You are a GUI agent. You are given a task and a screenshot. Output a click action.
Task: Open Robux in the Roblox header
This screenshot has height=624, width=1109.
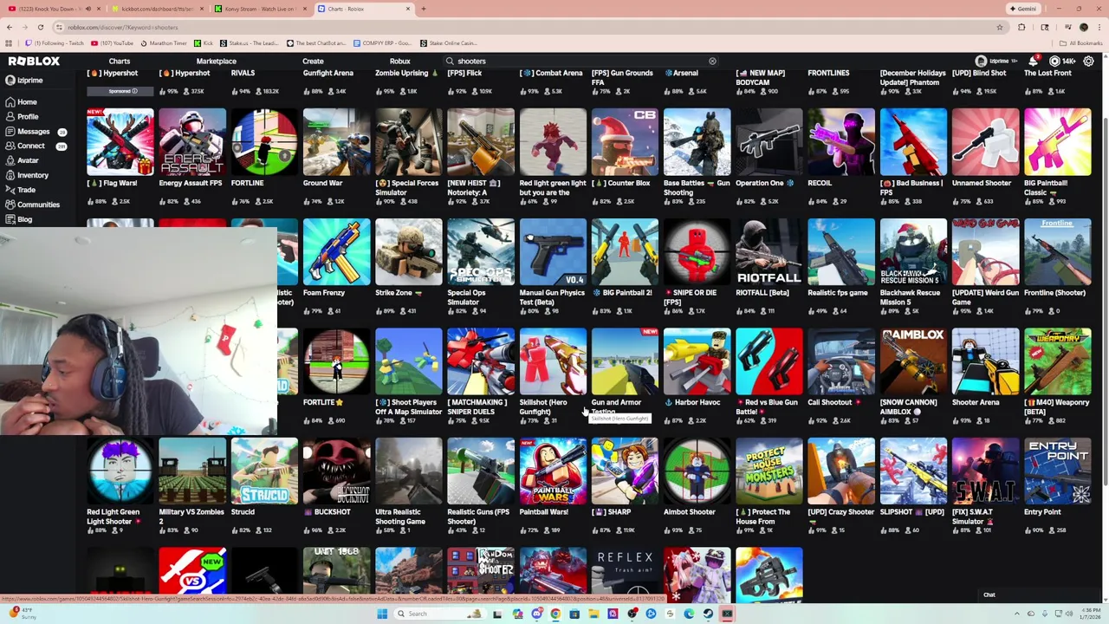coord(399,62)
